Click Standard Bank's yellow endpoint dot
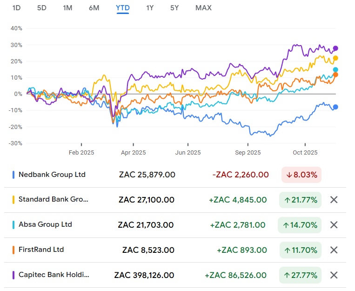The width and height of the screenshot is (355, 291). click(335, 58)
